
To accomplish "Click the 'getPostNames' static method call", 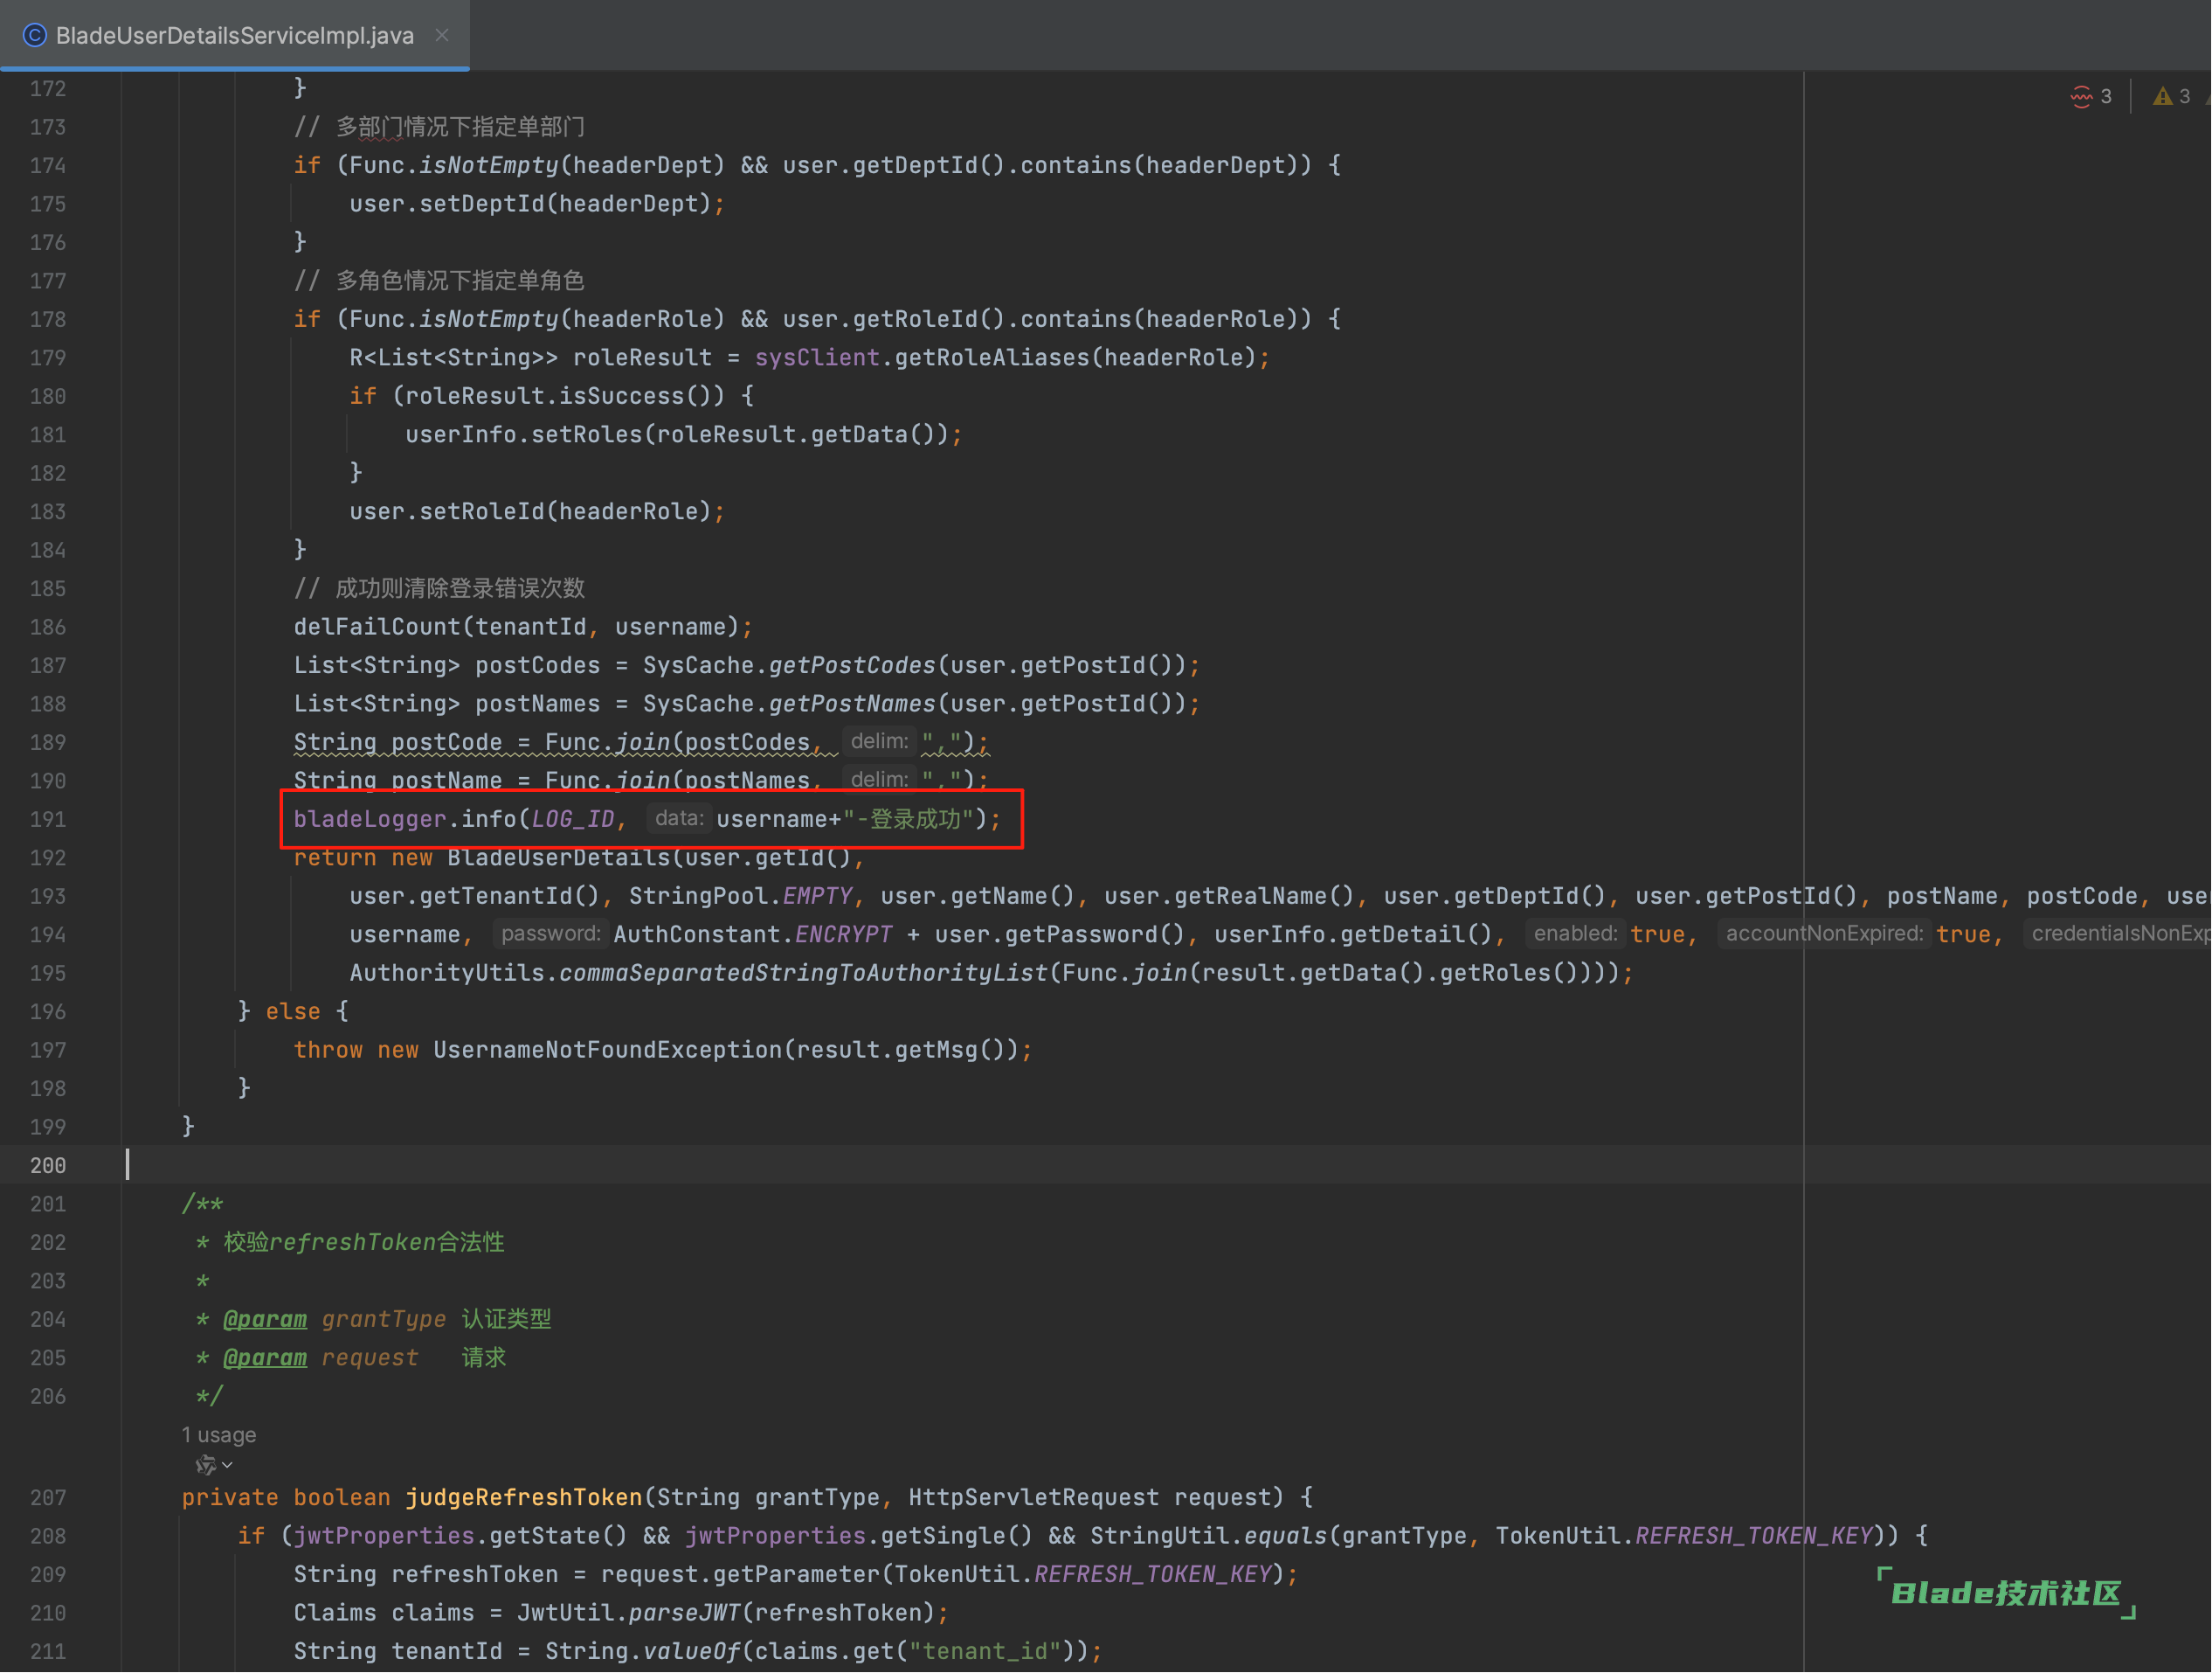I will pos(852,704).
